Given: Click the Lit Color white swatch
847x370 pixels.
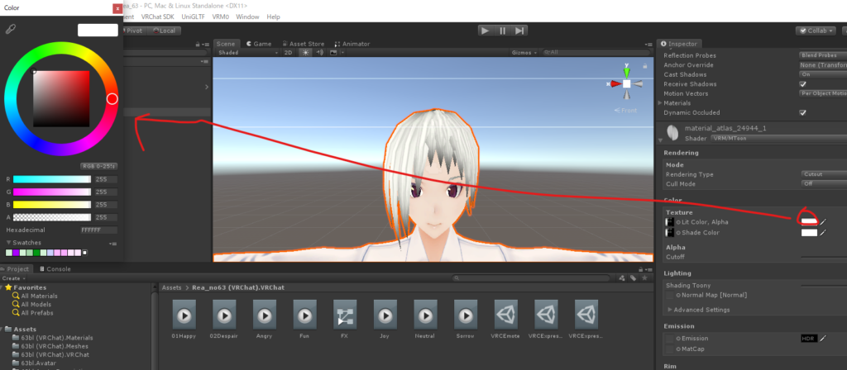Looking at the screenshot, I should 809,221.
